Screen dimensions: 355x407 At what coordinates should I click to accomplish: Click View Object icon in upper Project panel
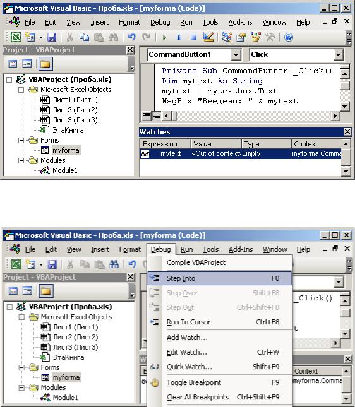pos(27,64)
